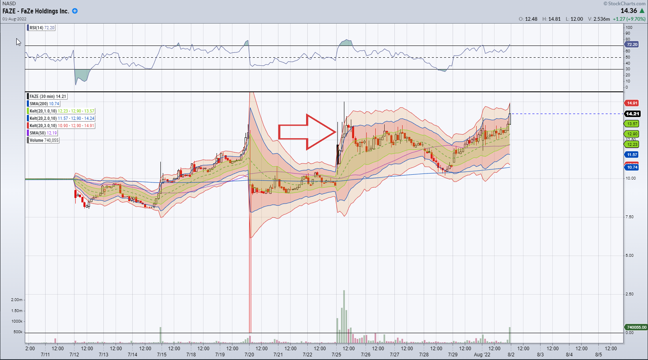Click the RSI 72.20 value tag on right axis

(x=632, y=45)
